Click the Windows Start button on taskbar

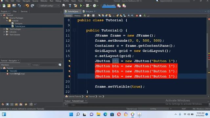[71, 114]
